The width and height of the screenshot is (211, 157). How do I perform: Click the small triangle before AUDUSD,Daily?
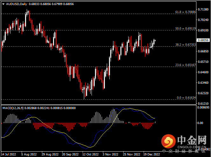[3, 4]
